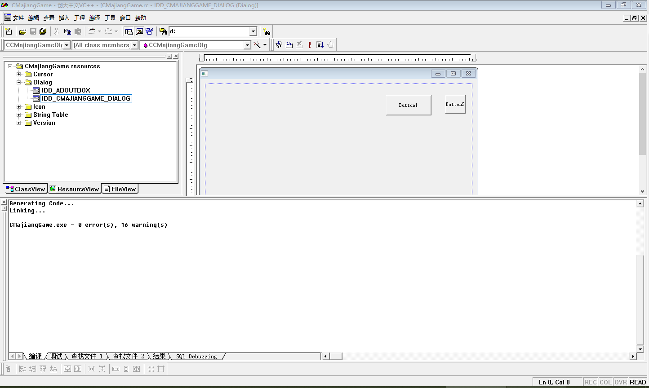649x388 pixels.
Task: Click the OVR indicator in status bar
Action: click(x=621, y=382)
